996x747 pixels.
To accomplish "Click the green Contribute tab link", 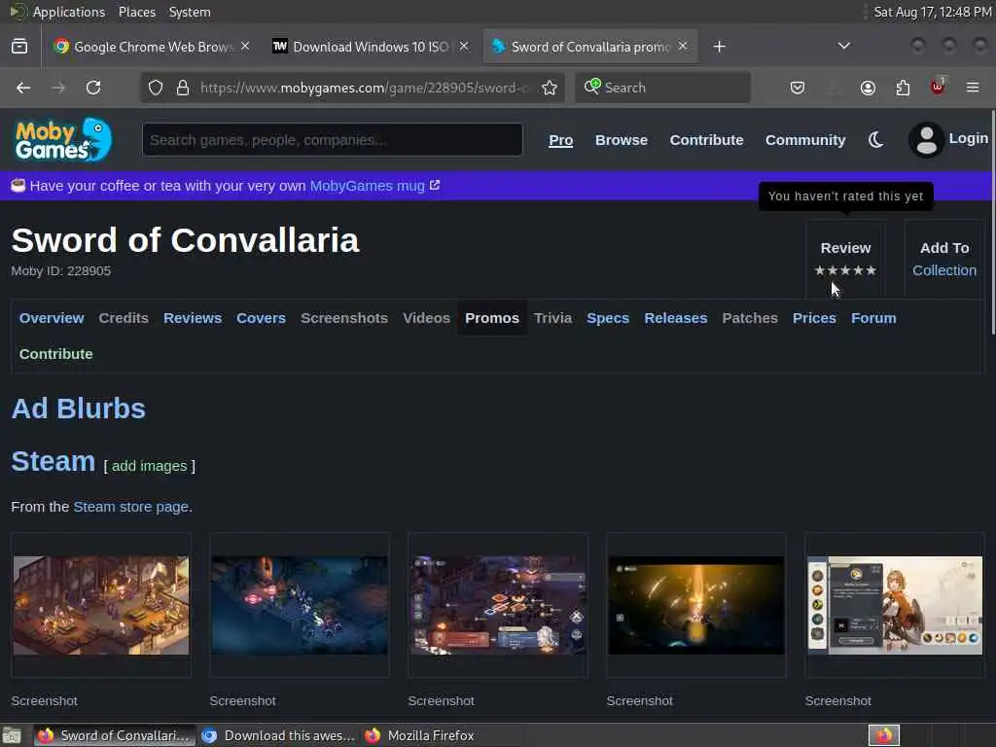I will coord(55,354).
